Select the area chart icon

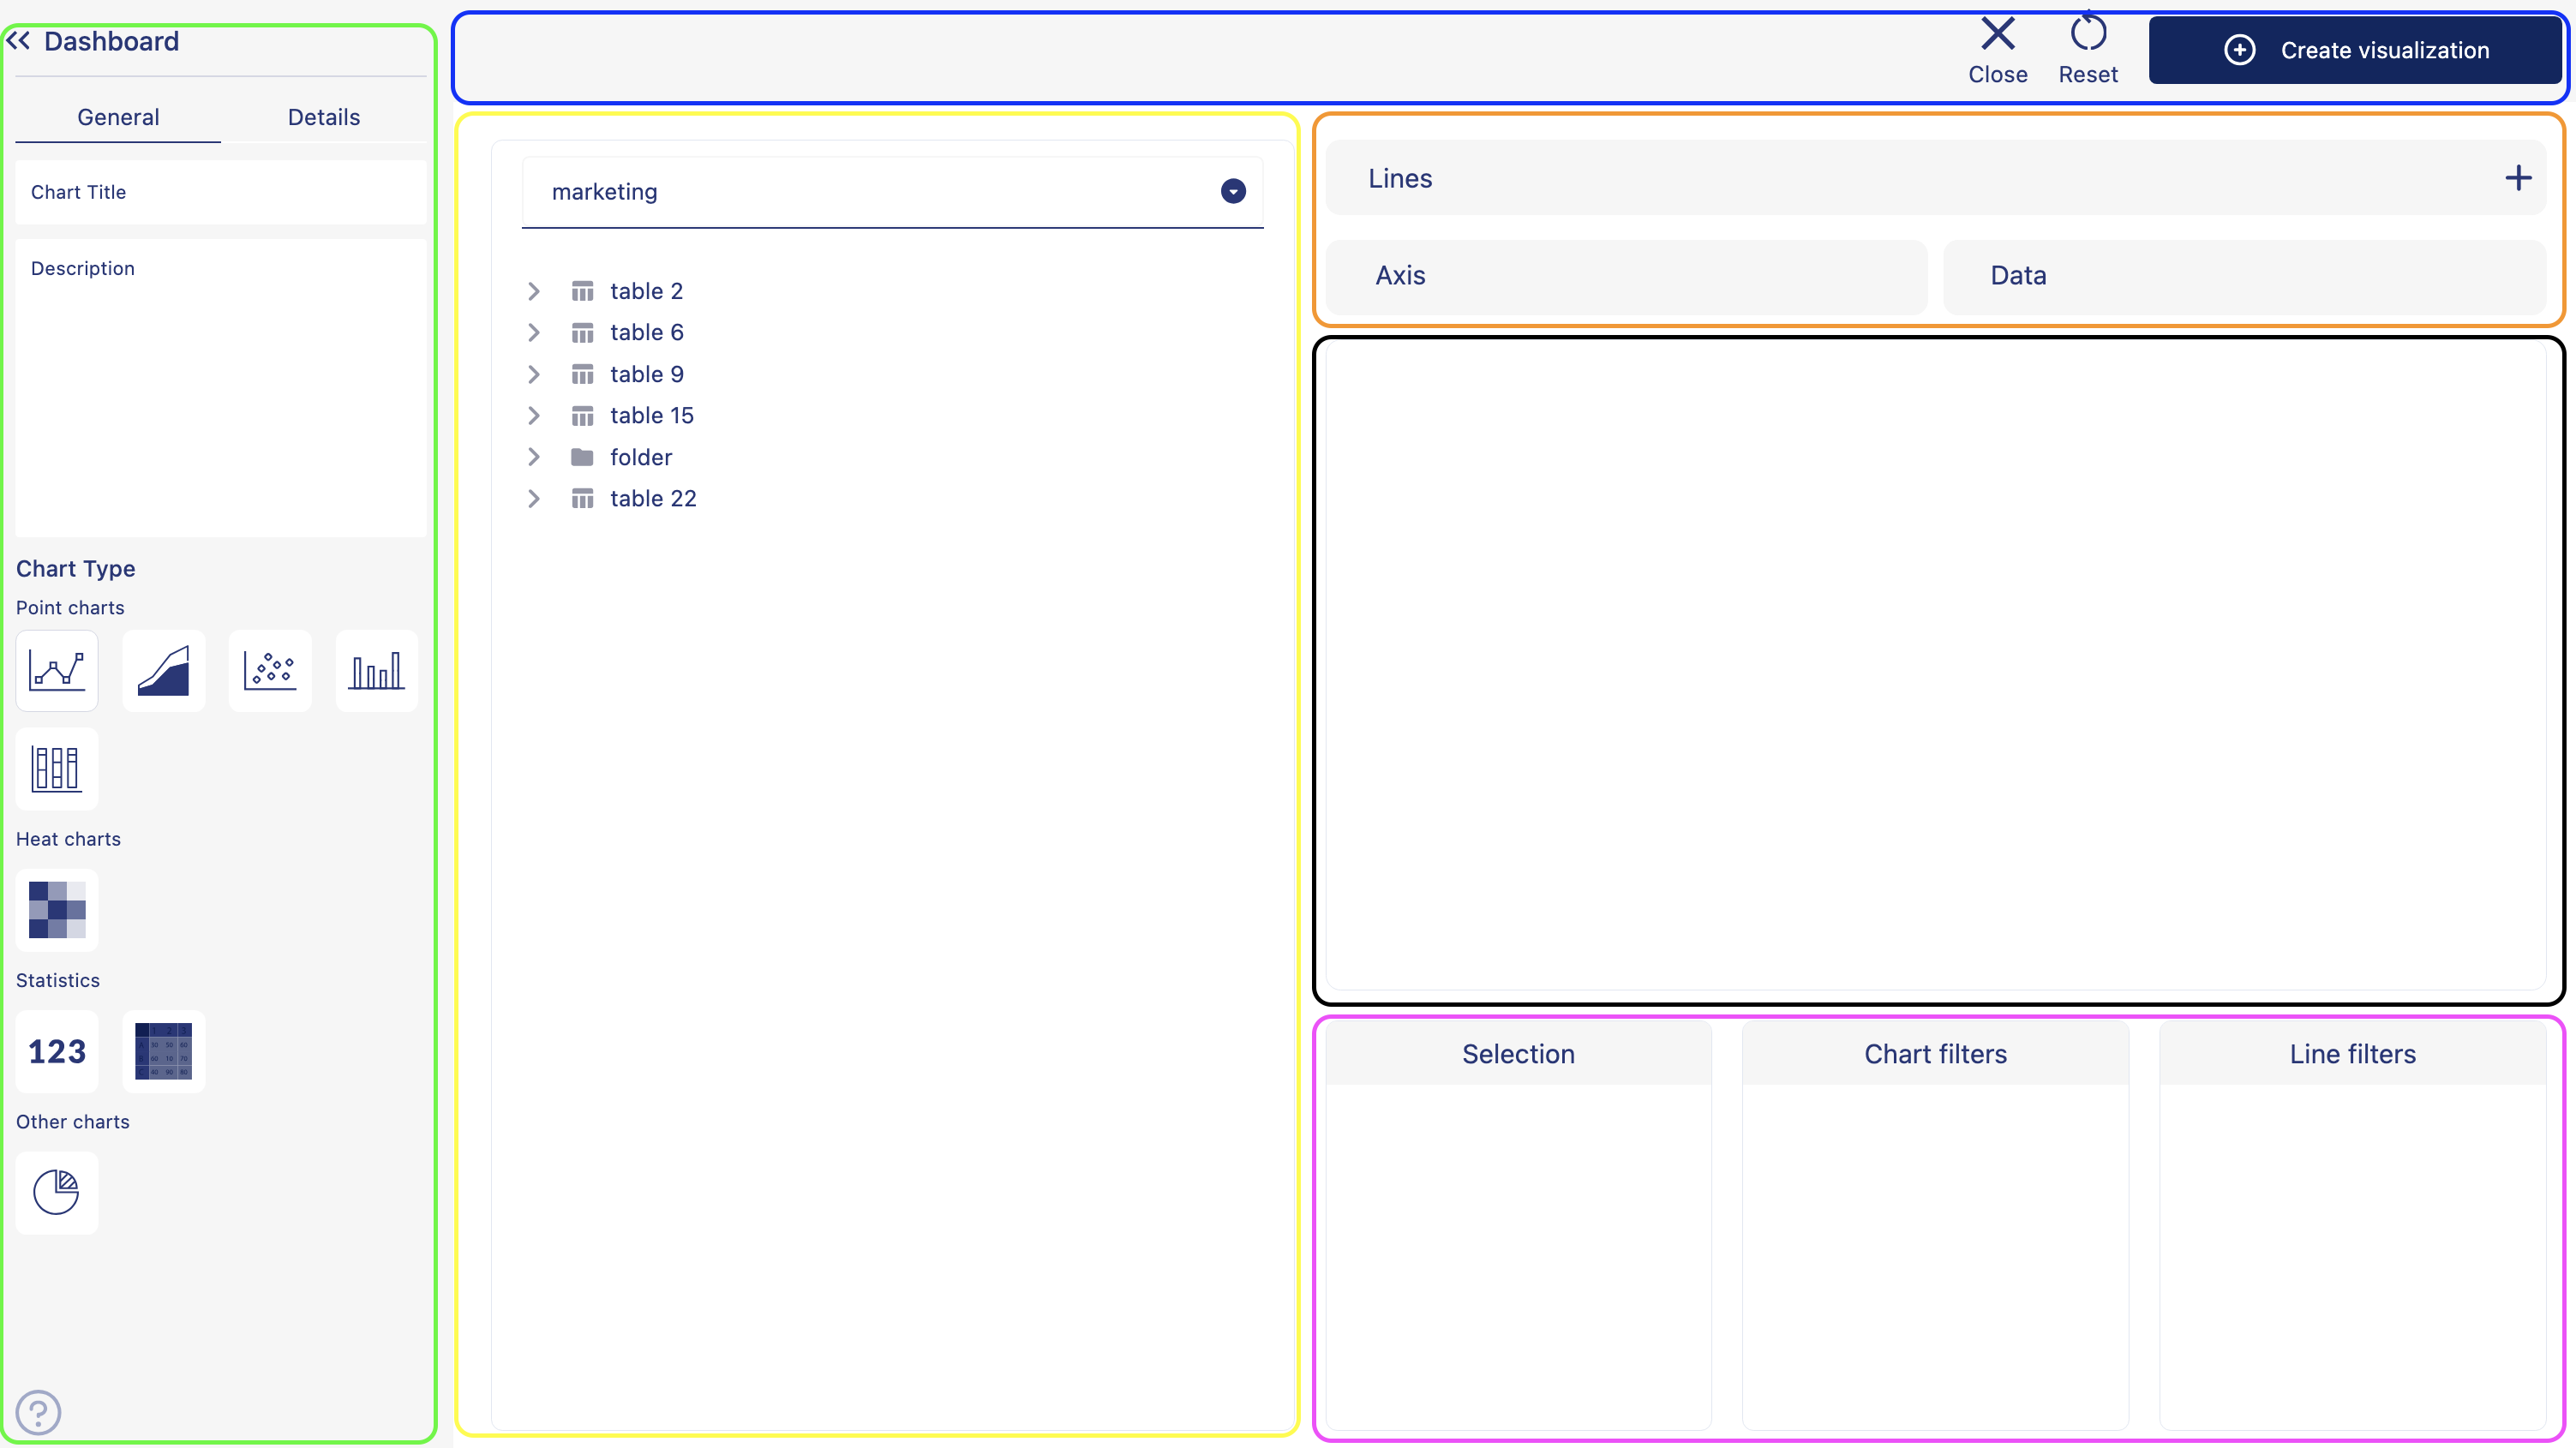click(x=163, y=668)
